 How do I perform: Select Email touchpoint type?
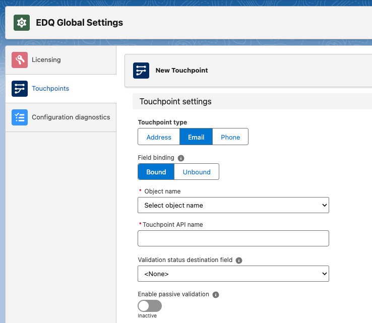click(196, 137)
